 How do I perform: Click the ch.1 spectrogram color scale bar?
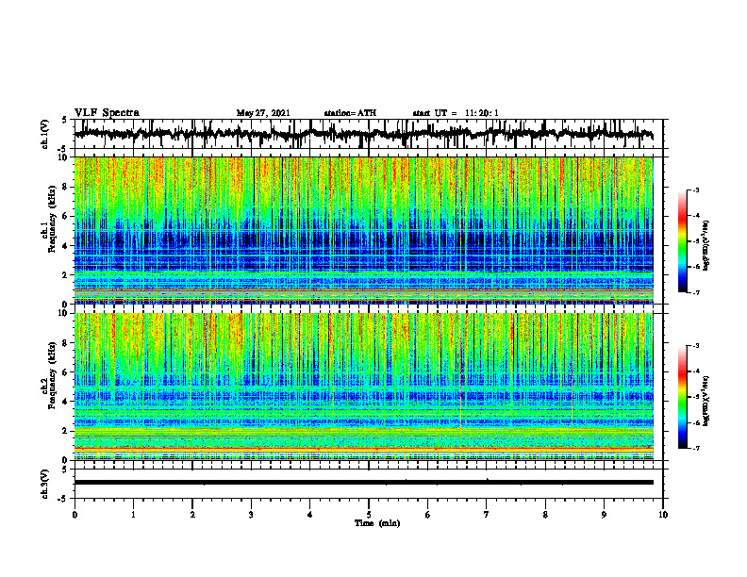tap(683, 241)
